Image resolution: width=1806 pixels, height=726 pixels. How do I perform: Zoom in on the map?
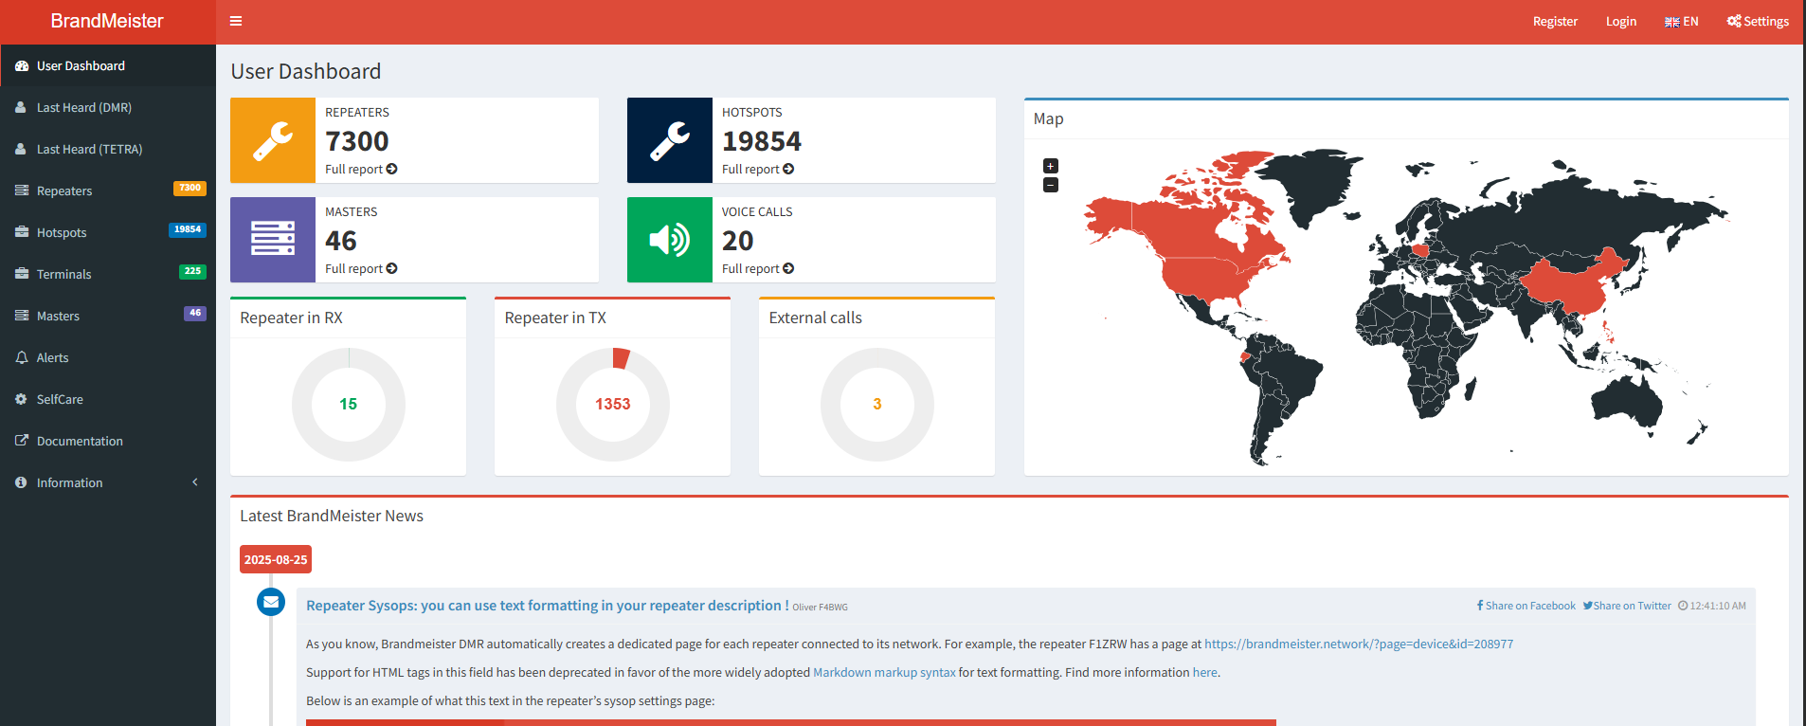pyautogui.click(x=1050, y=166)
